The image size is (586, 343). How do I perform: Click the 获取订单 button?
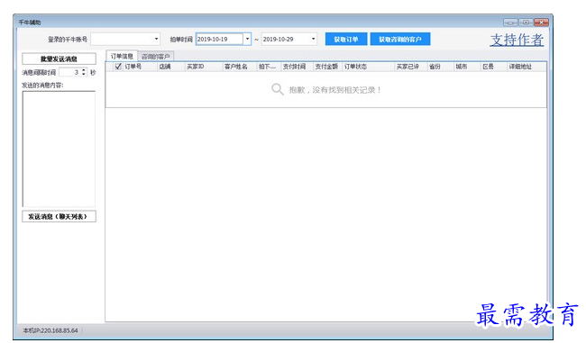tap(346, 40)
